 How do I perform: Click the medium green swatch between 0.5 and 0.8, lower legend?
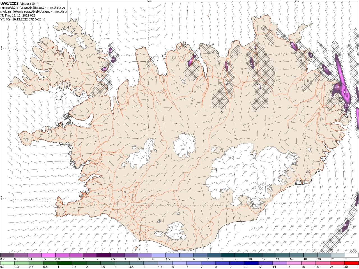coord(36,263)
